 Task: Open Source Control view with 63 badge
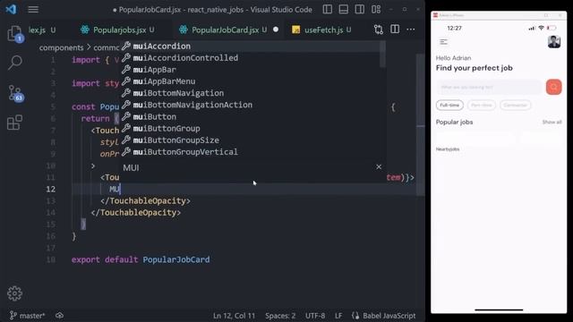[x=15, y=93]
